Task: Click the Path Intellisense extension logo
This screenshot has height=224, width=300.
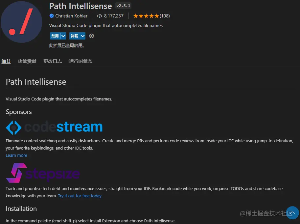Action: click(x=21, y=22)
